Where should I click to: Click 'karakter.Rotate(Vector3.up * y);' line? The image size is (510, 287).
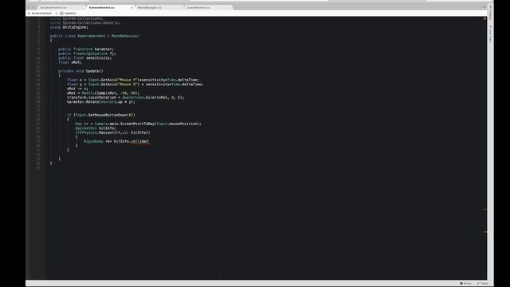click(x=101, y=102)
